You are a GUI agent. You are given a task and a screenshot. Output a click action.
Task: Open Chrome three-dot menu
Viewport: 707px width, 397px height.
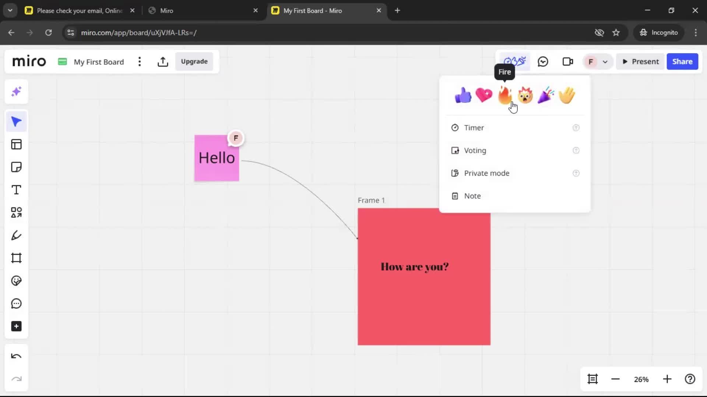click(696, 33)
